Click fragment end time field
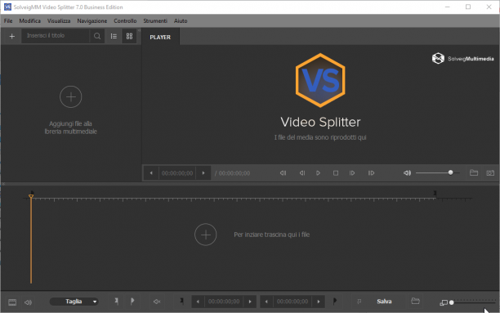 (292, 302)
